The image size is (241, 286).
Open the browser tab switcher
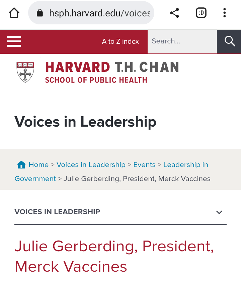201,13
